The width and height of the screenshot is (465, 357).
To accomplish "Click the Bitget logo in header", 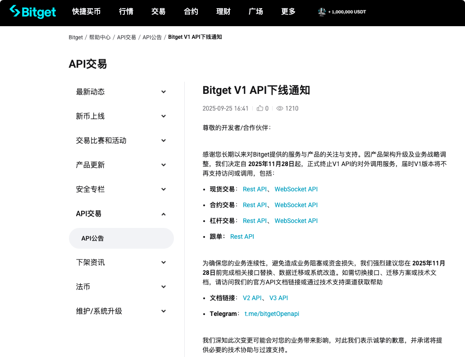I will [33, 12].
